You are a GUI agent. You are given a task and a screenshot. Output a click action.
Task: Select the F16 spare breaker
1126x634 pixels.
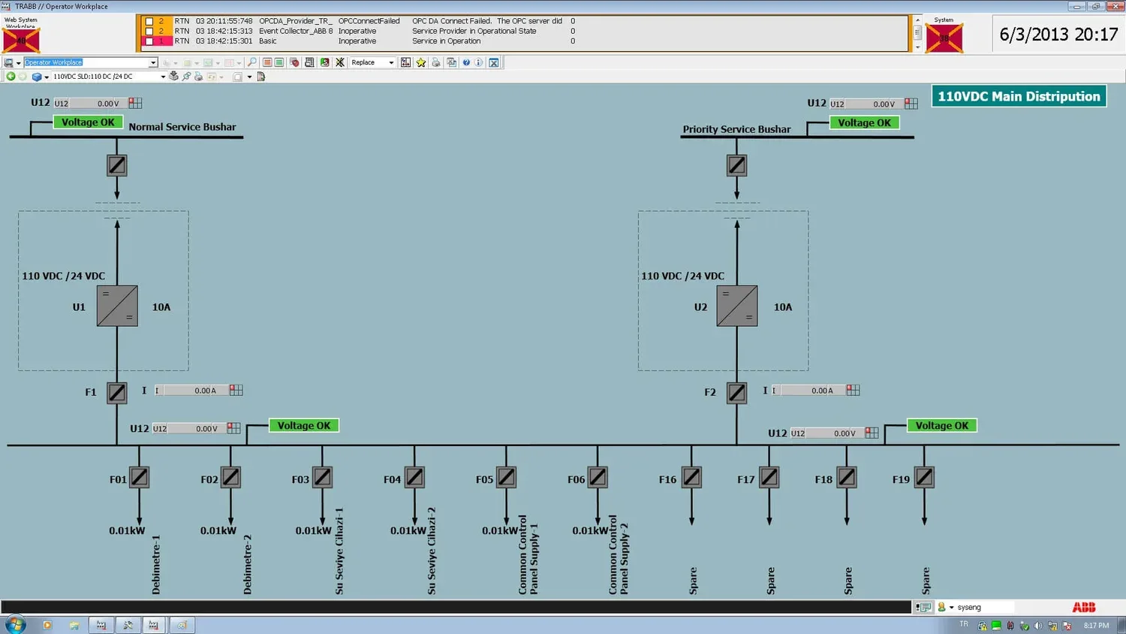coord(692,478)
